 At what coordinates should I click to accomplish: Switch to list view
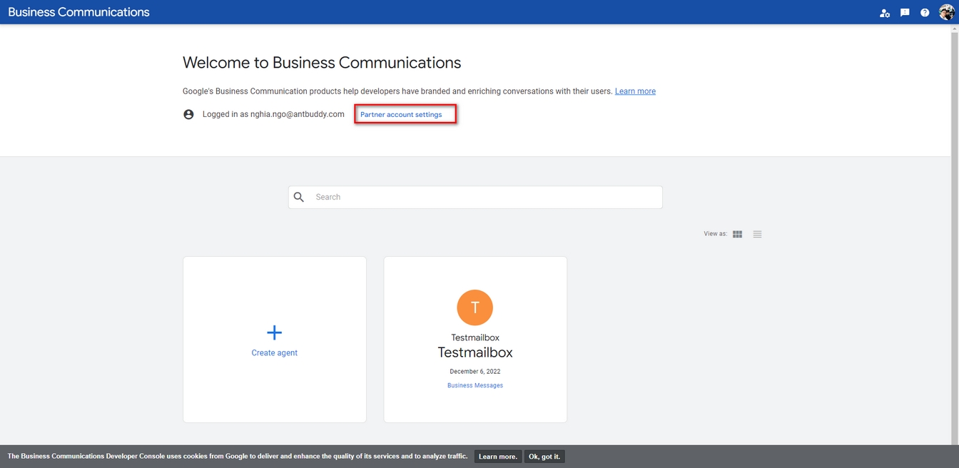[757, 234]
